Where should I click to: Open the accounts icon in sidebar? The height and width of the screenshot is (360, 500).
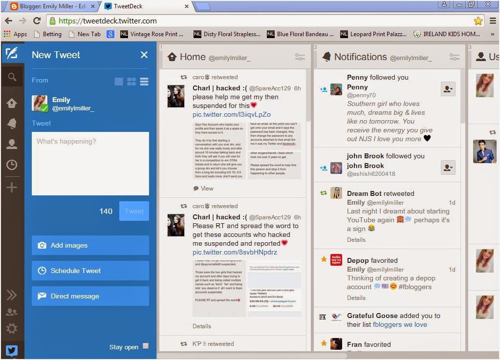tap(12, 312)
